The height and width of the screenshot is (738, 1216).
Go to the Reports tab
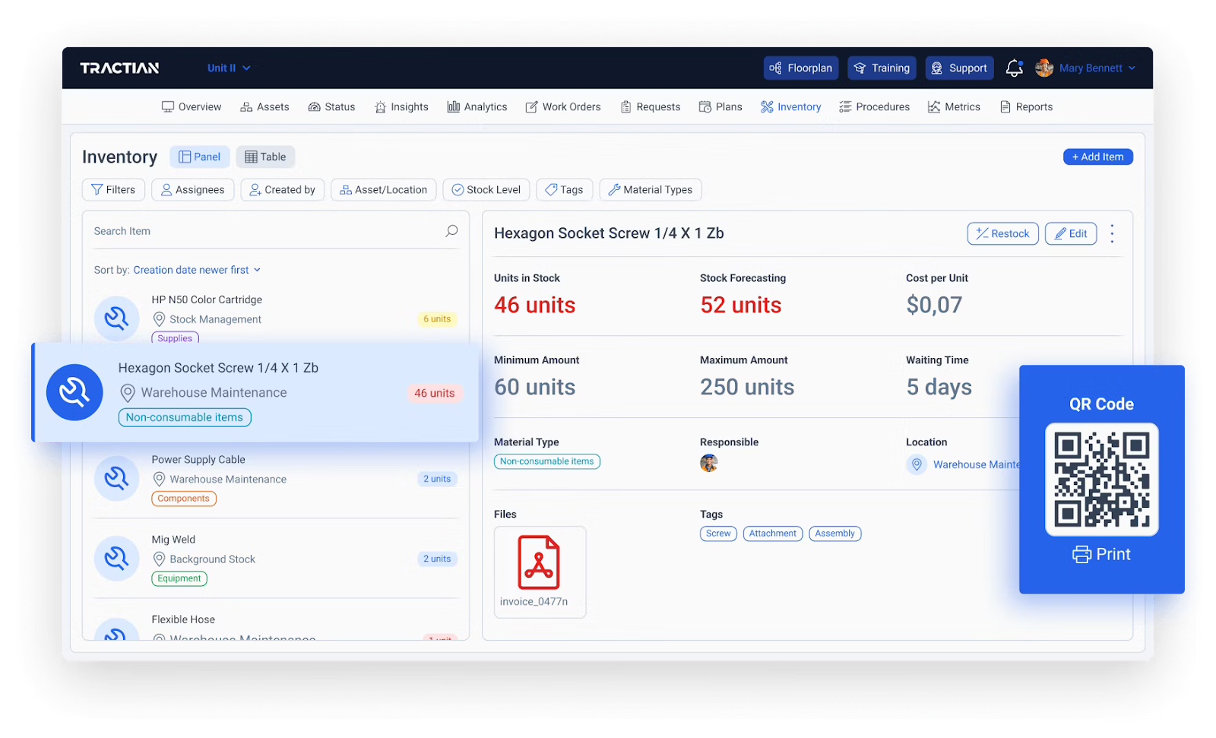[1027, 107]
